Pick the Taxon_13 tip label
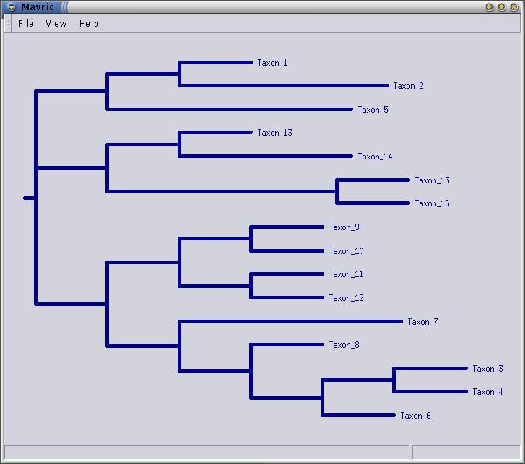525x464 pixels. (274, 133)
